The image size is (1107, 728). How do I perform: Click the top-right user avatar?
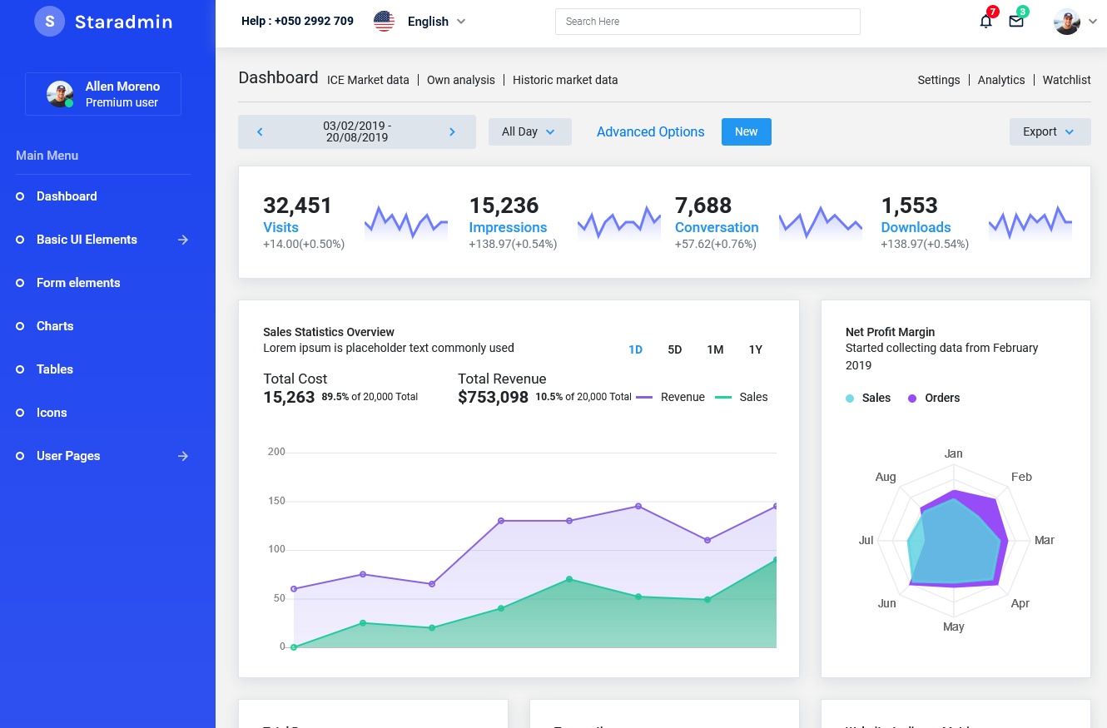coord(1066,22)
